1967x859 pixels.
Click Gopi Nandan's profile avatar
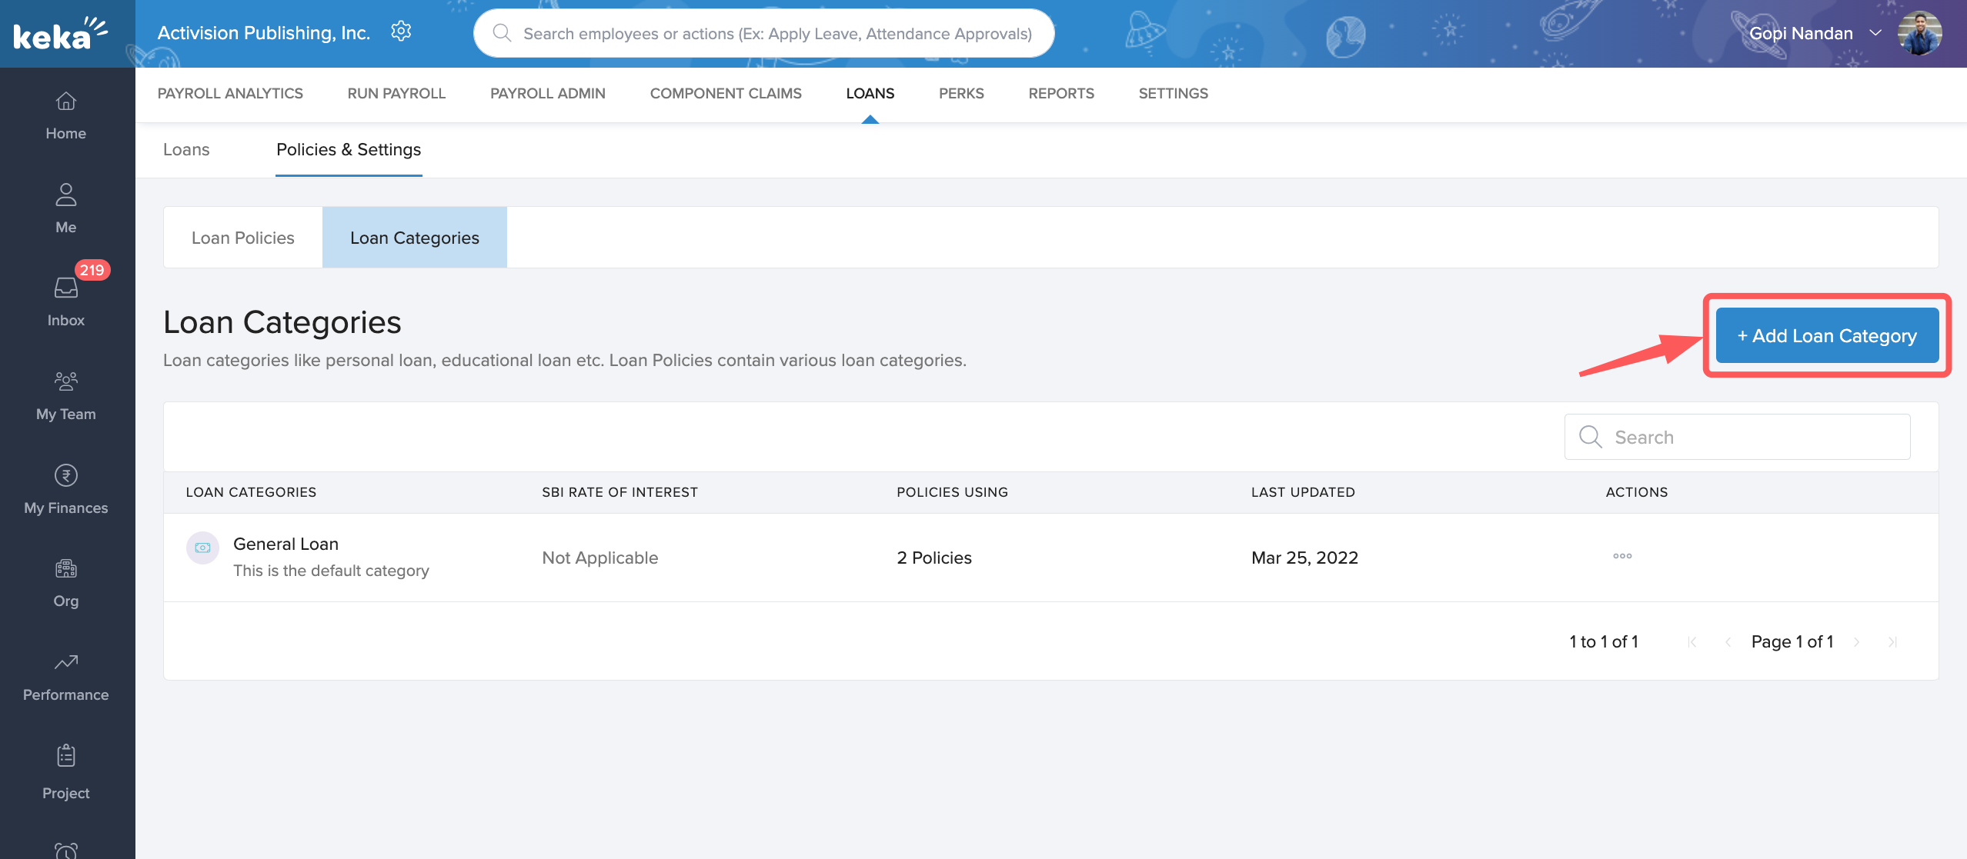click(1919, 33)
